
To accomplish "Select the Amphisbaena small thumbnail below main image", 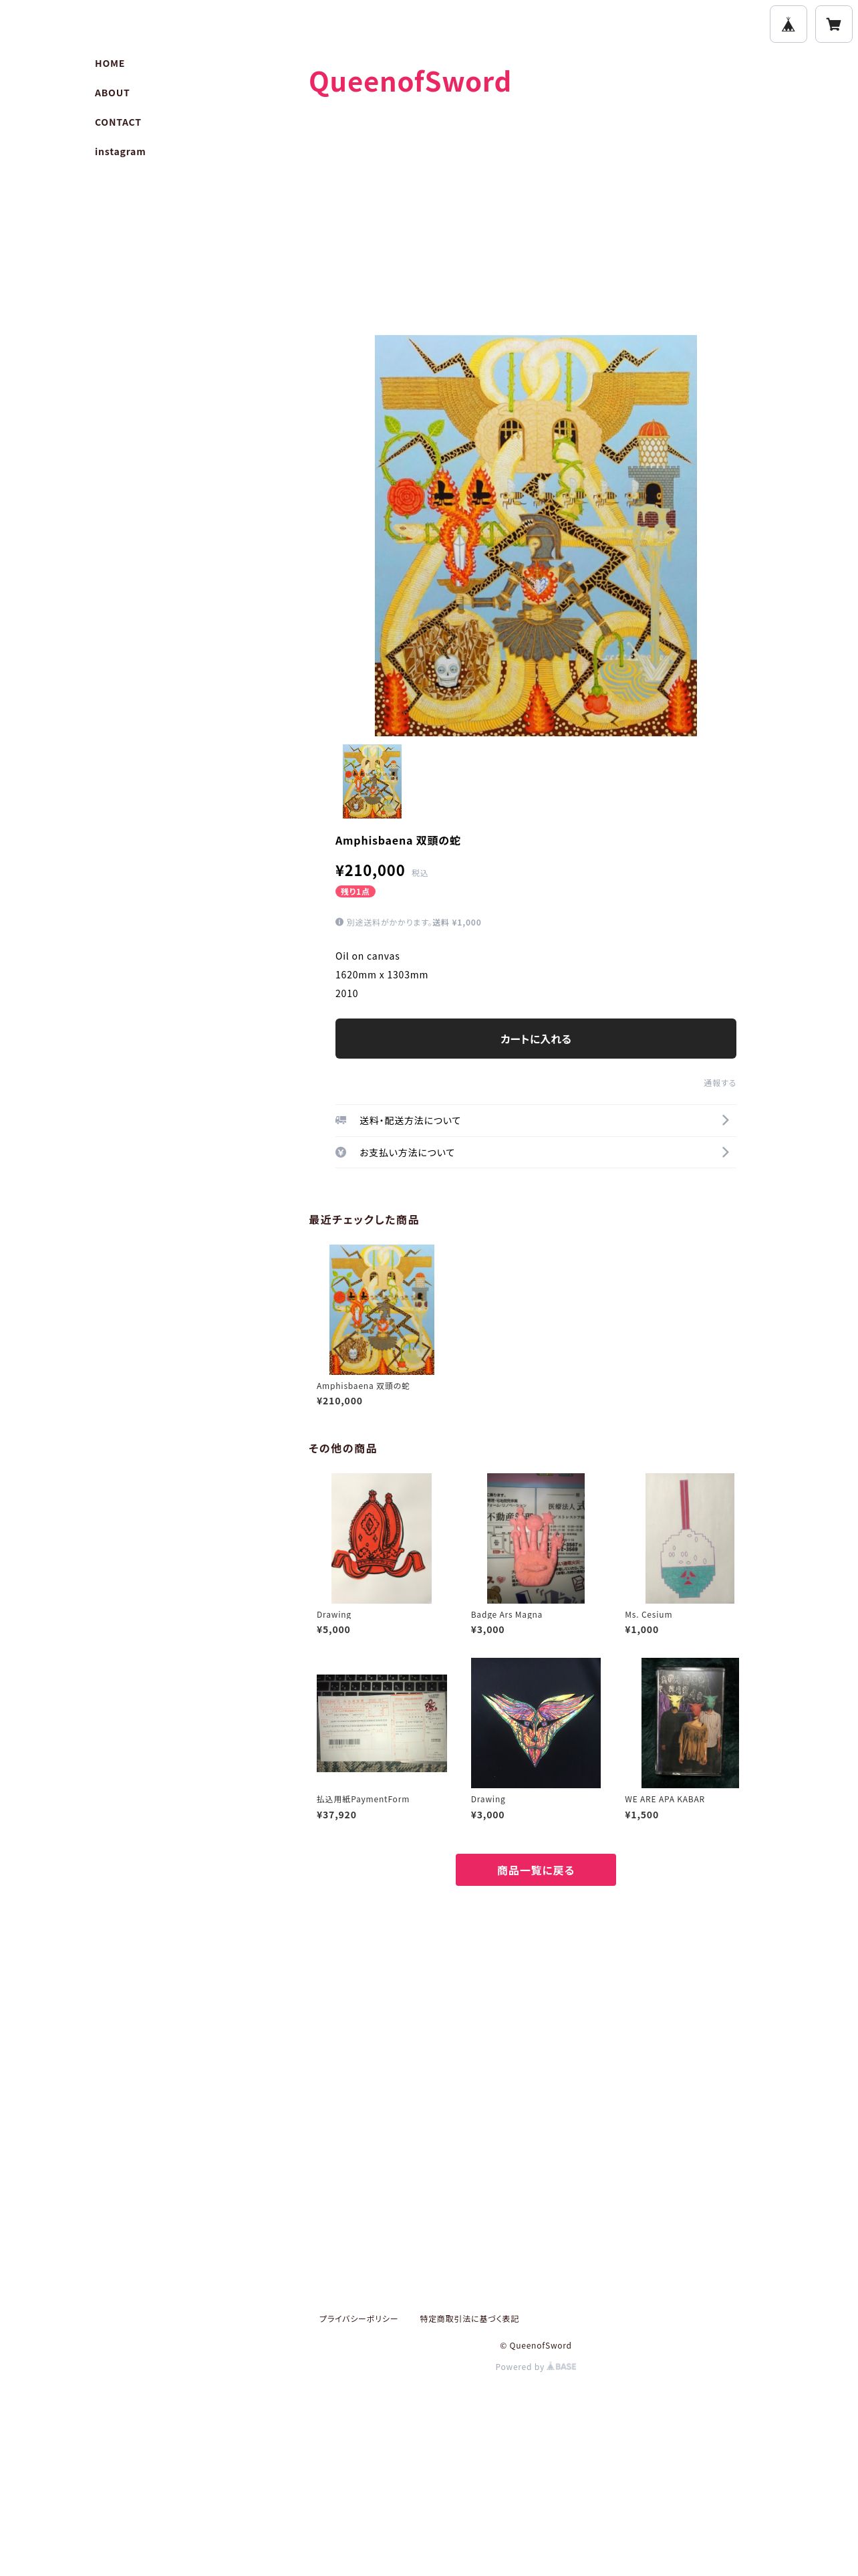I will coord(372,781).
